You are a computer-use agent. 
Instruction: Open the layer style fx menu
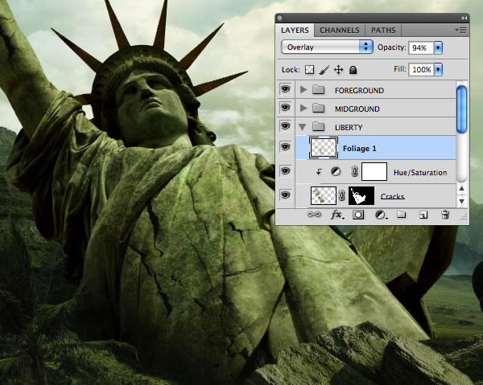point(336,215)
